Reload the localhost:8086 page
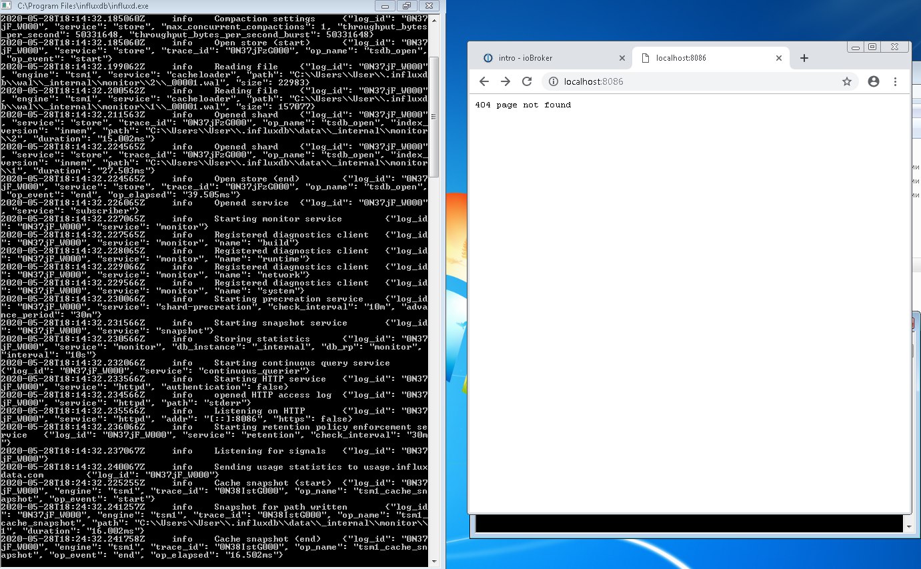 point(527,81)
